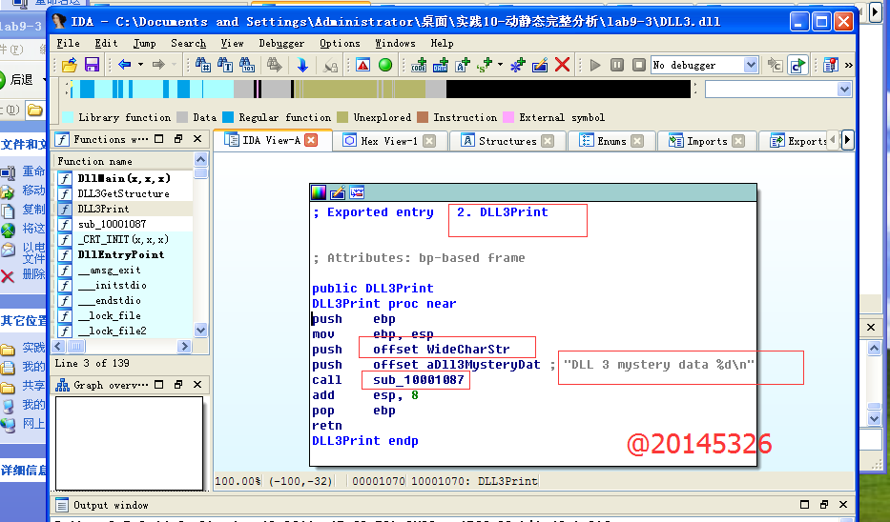Click the pencil edit icon on graph node

(338, 192)
